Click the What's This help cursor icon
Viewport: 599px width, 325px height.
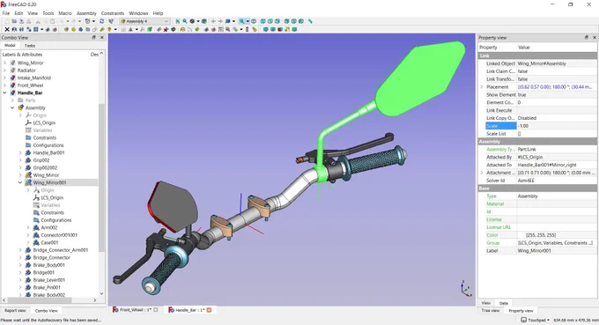111,21
